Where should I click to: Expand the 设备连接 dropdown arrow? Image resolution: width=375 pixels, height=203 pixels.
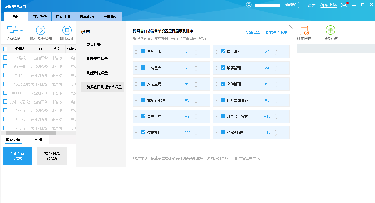coord(21,31)
